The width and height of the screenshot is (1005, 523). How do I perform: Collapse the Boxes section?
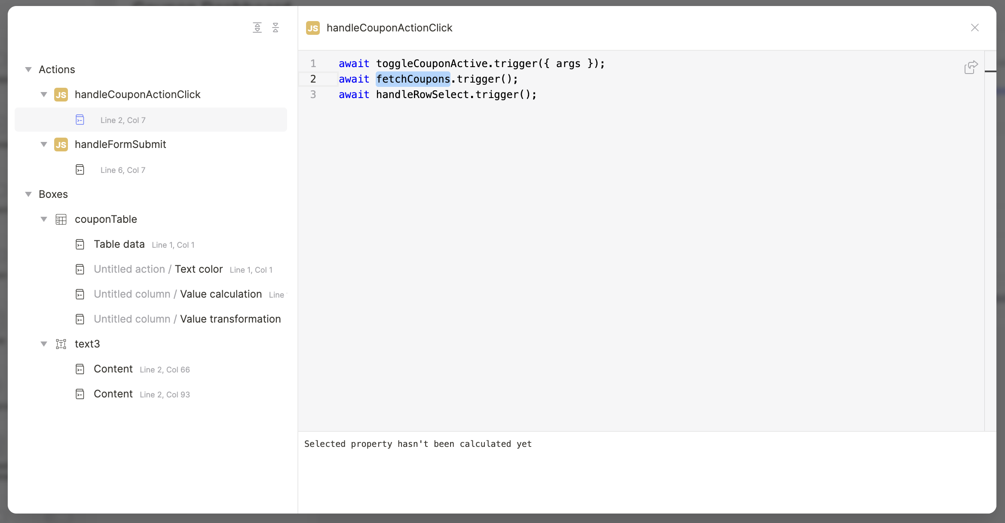coord(28,194)
